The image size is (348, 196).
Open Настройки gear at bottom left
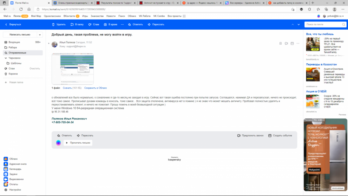(x=6, y=190)
